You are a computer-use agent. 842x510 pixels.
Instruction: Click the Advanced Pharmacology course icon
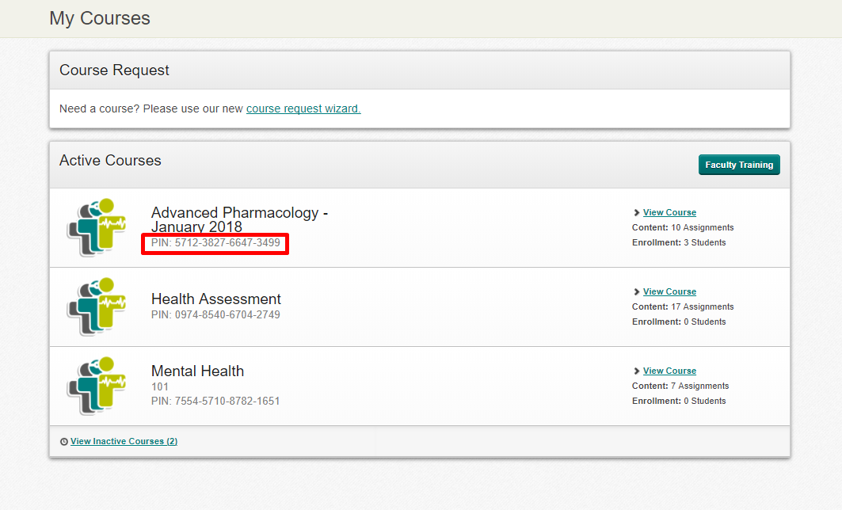[97, 227]
